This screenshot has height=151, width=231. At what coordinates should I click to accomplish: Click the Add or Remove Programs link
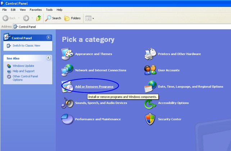[94, 87]
